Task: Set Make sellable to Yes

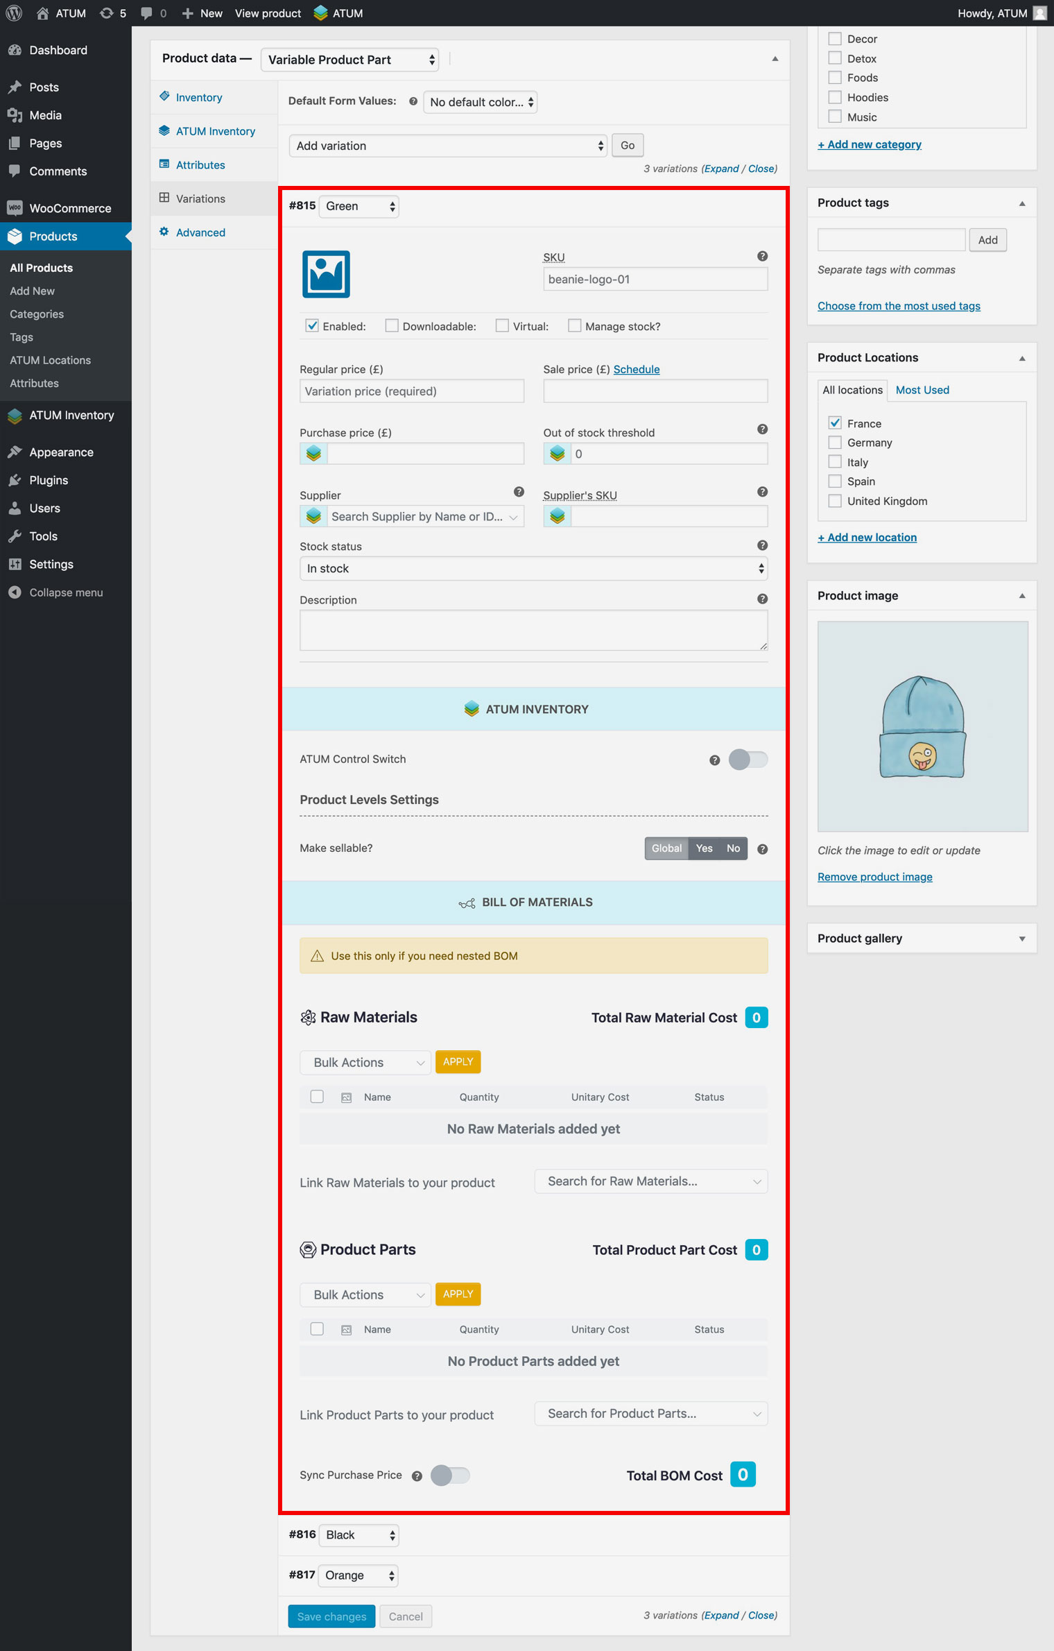Action: tap(704, 848)
